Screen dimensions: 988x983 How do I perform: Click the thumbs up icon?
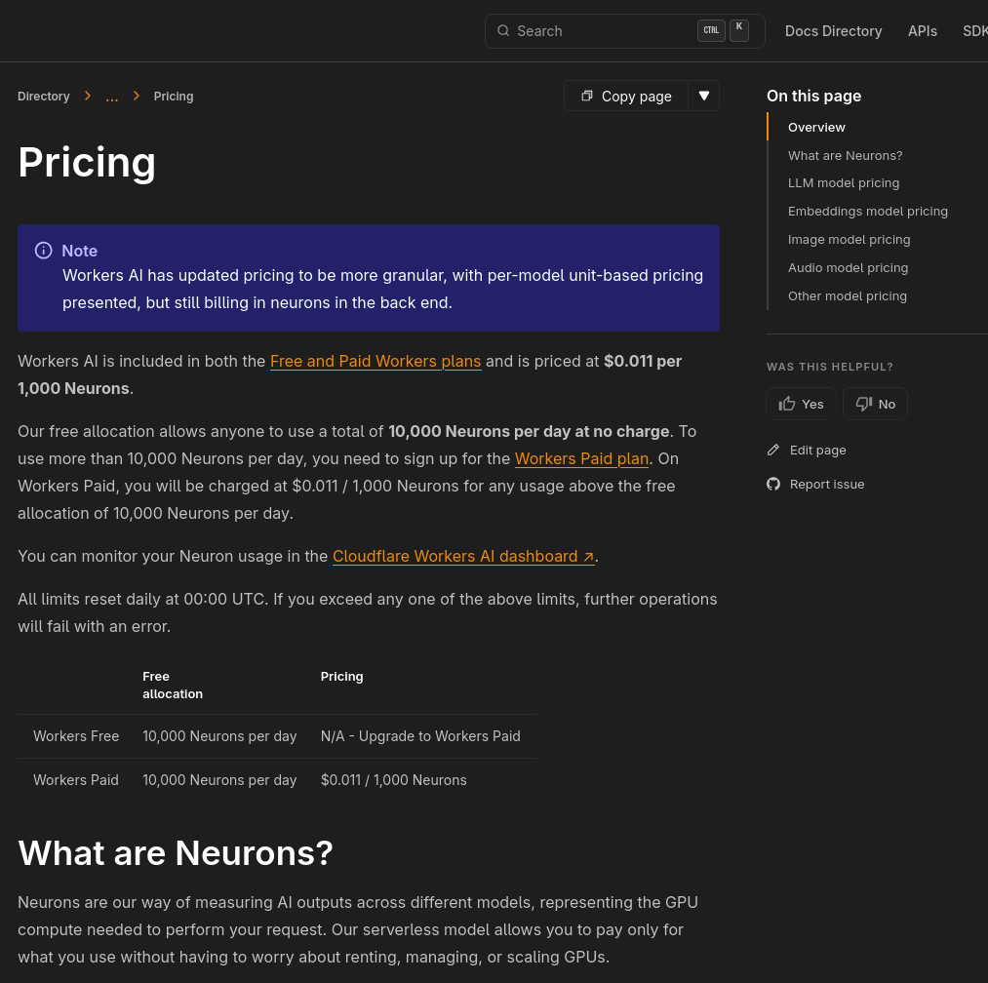click(x=786, y=404)
